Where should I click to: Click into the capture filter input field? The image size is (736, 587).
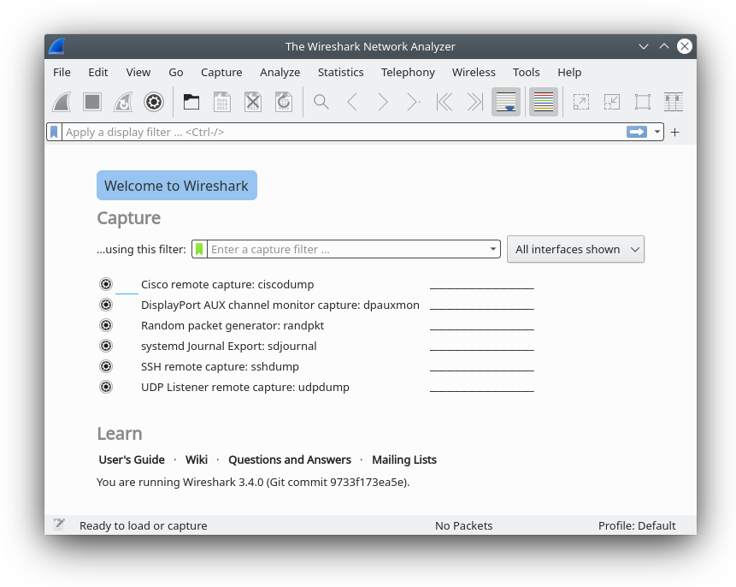point(346,249)
